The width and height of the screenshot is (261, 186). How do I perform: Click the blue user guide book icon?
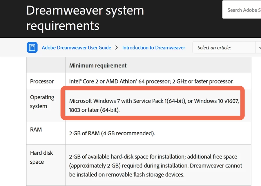(x=32, y=48)
